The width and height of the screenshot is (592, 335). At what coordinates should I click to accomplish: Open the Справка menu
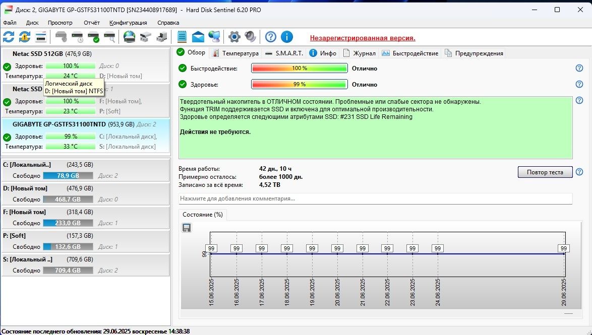point(168,23)
